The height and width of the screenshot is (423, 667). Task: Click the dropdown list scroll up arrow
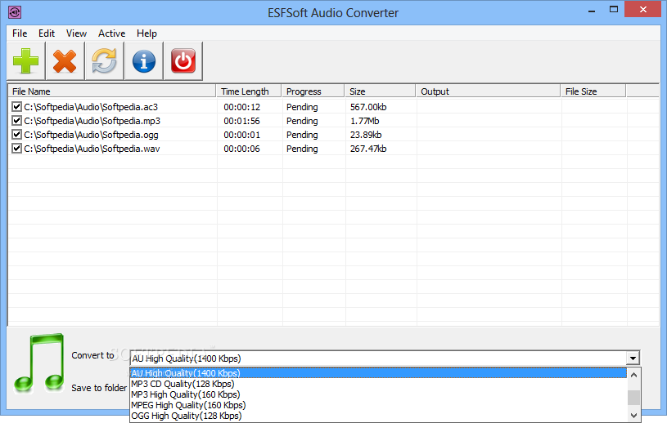tap(633, 375)
